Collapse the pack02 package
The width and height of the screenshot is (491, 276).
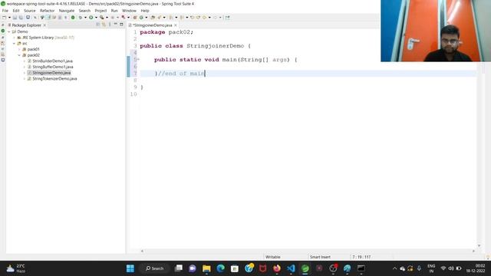coord(19,55)
